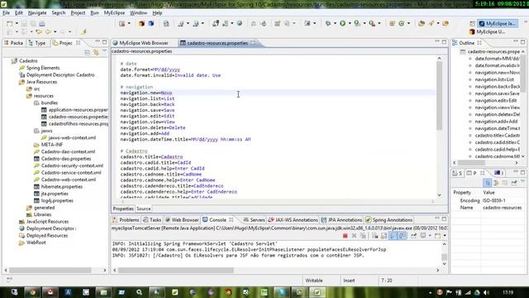Click the Open Perspective icon
Image resolution: width=529 pixels, height=298 pixels.
(472, 23)
